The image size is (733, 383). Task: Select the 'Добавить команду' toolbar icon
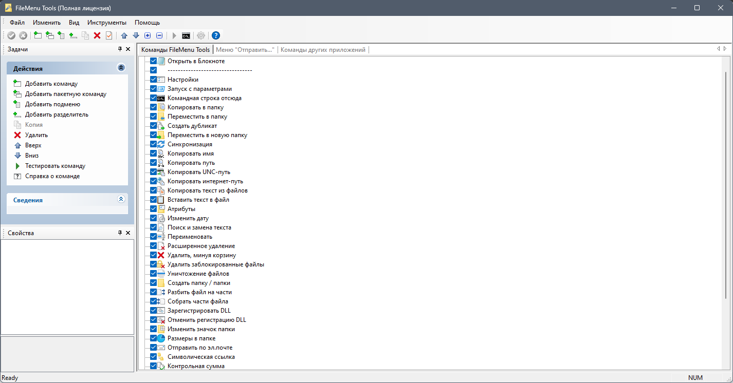point(38,35)
